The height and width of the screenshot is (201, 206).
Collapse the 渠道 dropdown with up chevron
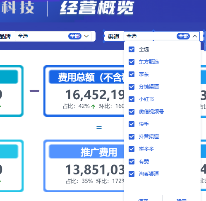pos(195,36)
